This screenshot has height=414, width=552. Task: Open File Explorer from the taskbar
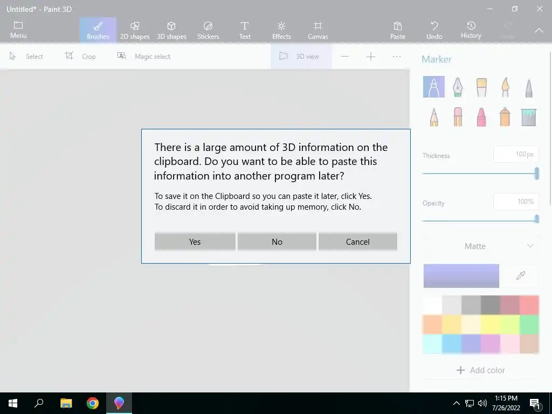point(66,403)
